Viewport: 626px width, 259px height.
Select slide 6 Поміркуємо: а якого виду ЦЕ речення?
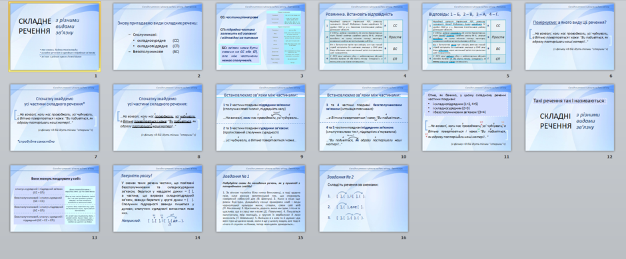(x=569, y=37)
